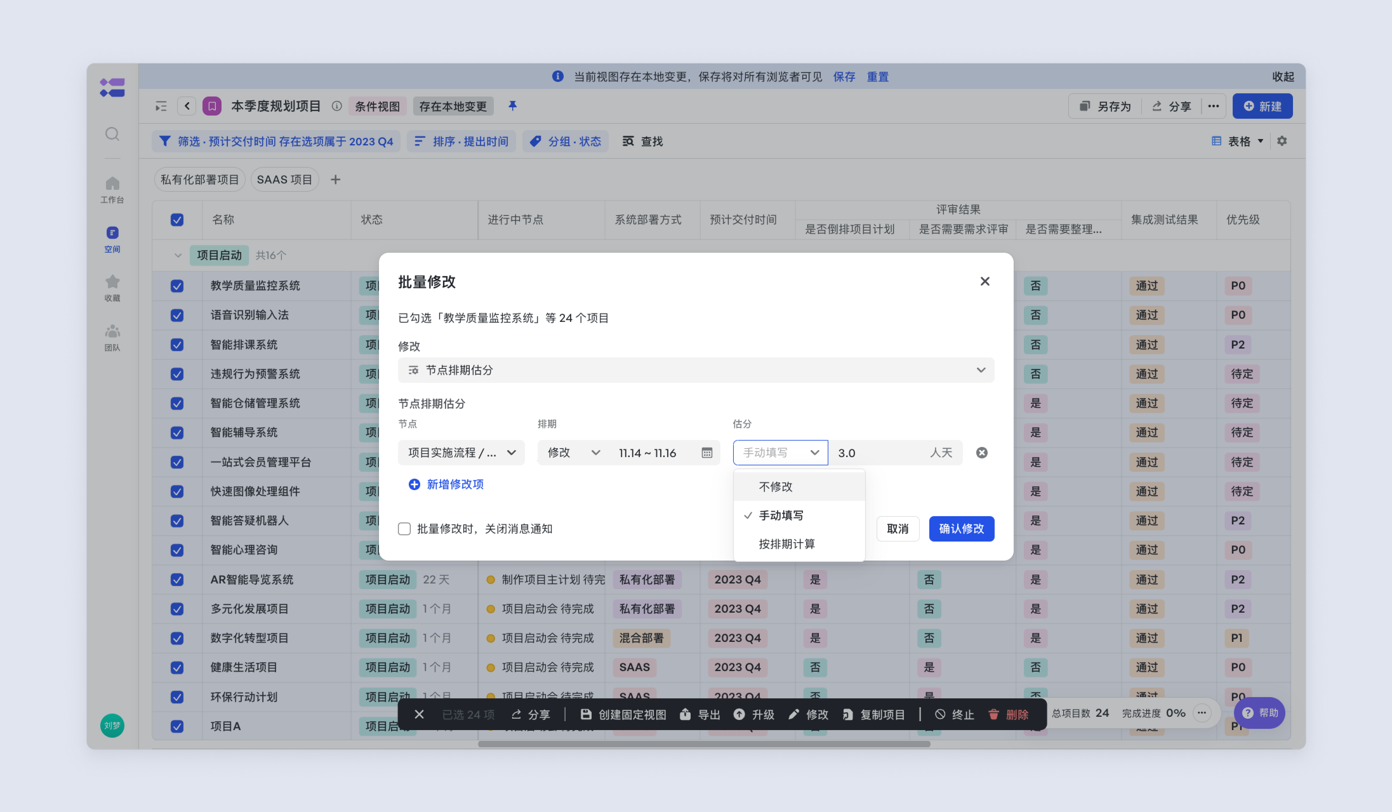The width and height of the screenshot is (1392, 812).
Task: Enable 批量修改时，关闭消息通知 checkbox
Action: tap(404, 529)
